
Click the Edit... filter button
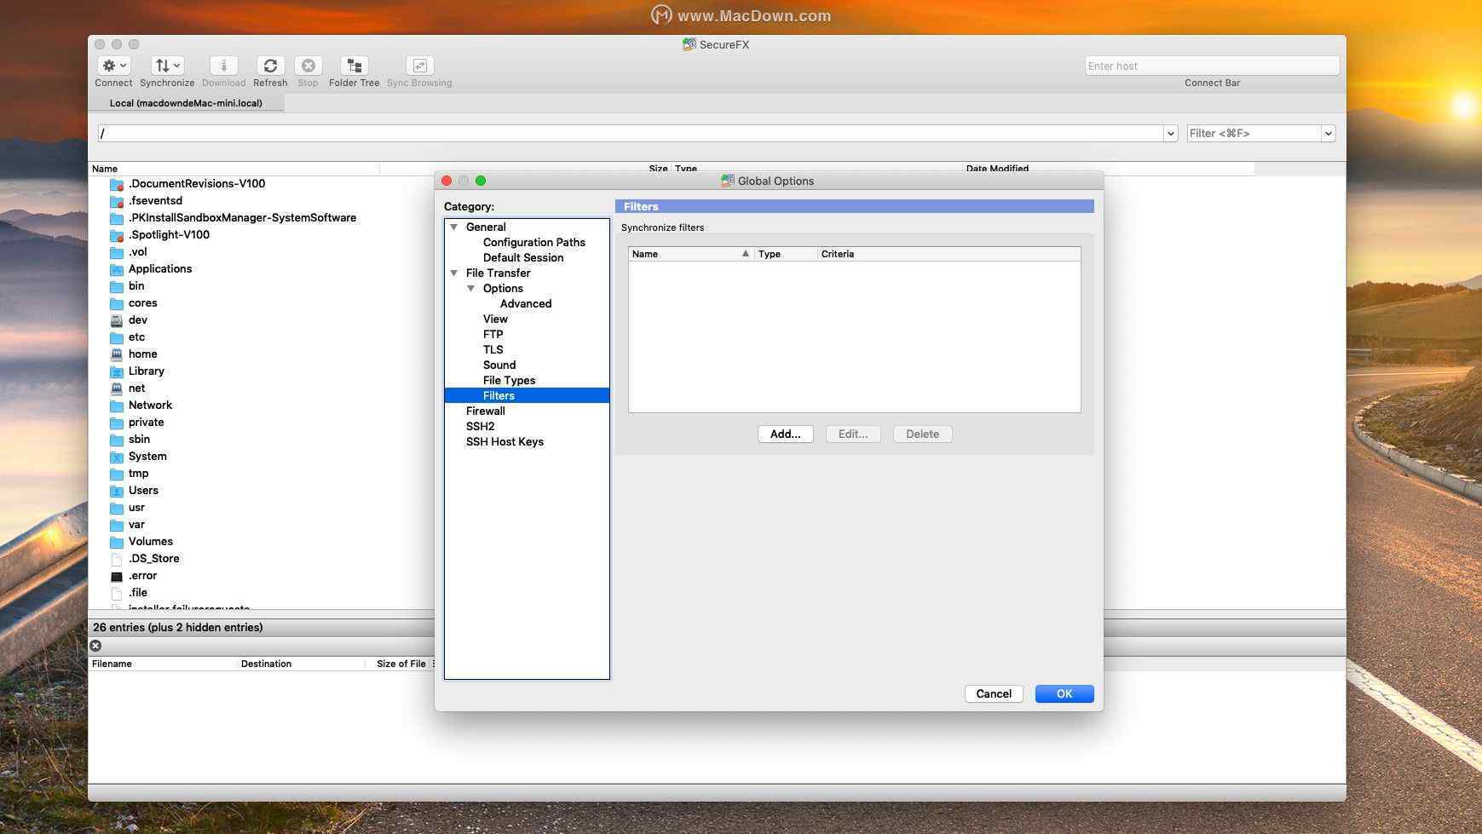[852, 434]
